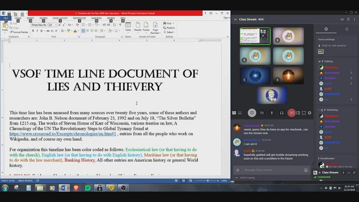The height and width of the screenshot is (202, 359).
Task: Toggle Bold formatting in the Font group
Action: point(33,31)
